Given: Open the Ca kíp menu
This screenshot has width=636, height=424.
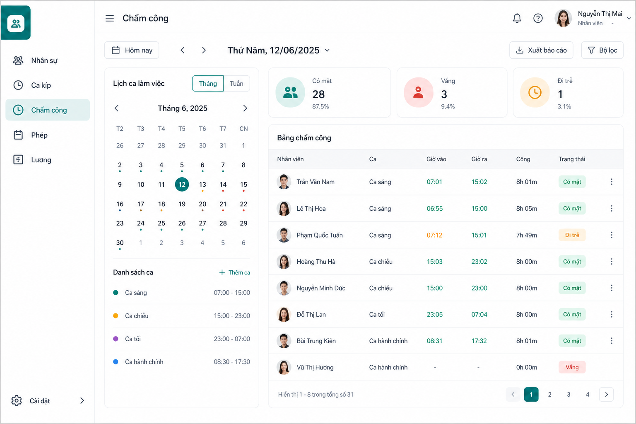Looking at the screenshot, I should click(x=48, y=85).
